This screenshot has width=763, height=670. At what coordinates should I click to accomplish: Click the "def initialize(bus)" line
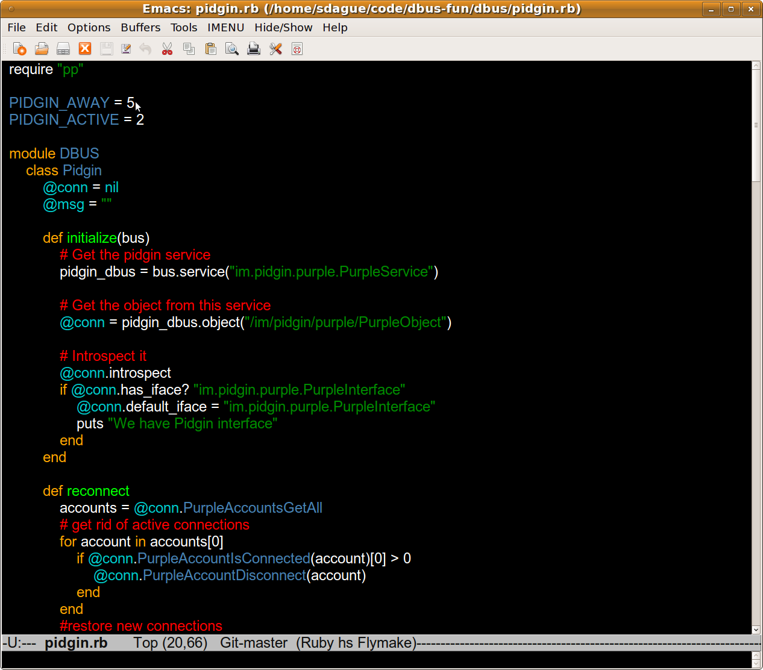96,238
